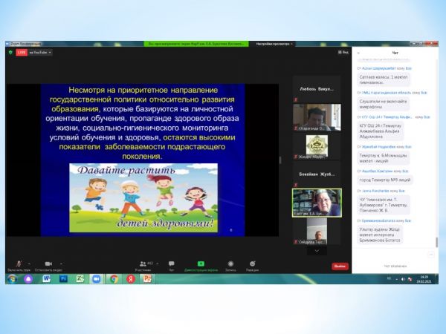Click the green Share Screen icon
The height and width of the screenshot is (334, 446).
tap(201, 263)
